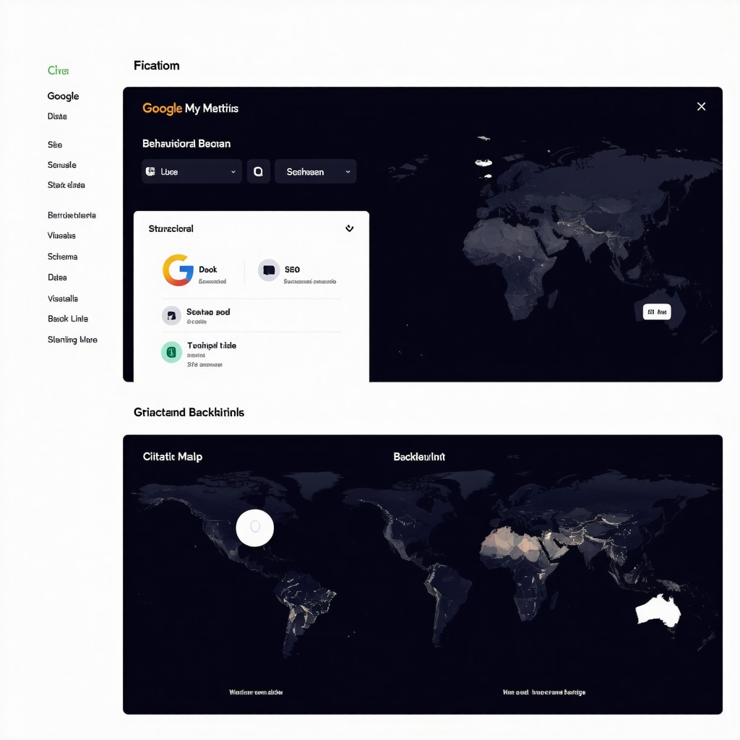
Task: Open Viaeals sidebar item
Action: click(61, 236)
